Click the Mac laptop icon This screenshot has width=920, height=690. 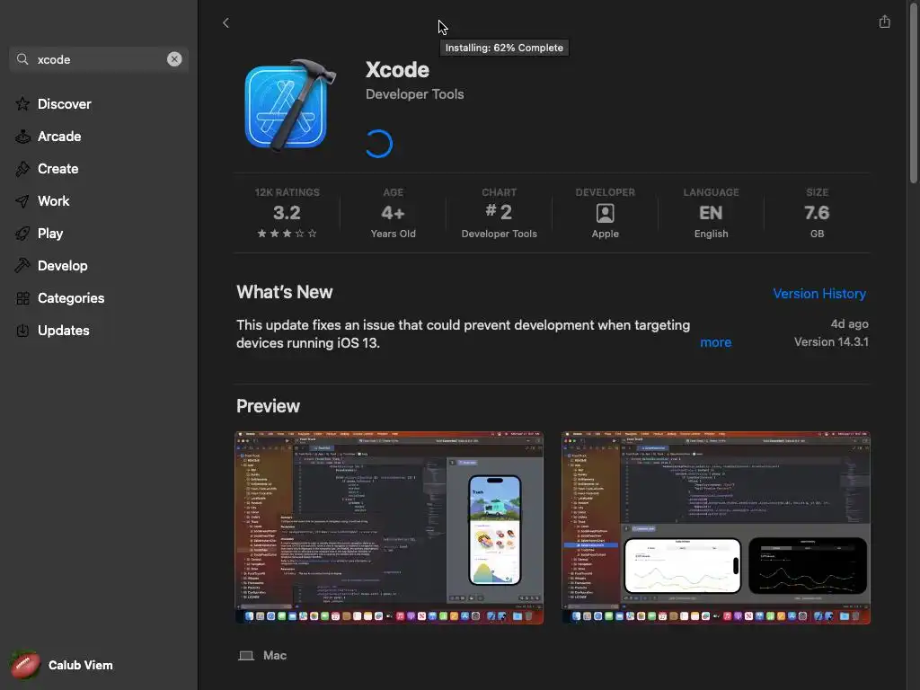click(x=246, y=655)
